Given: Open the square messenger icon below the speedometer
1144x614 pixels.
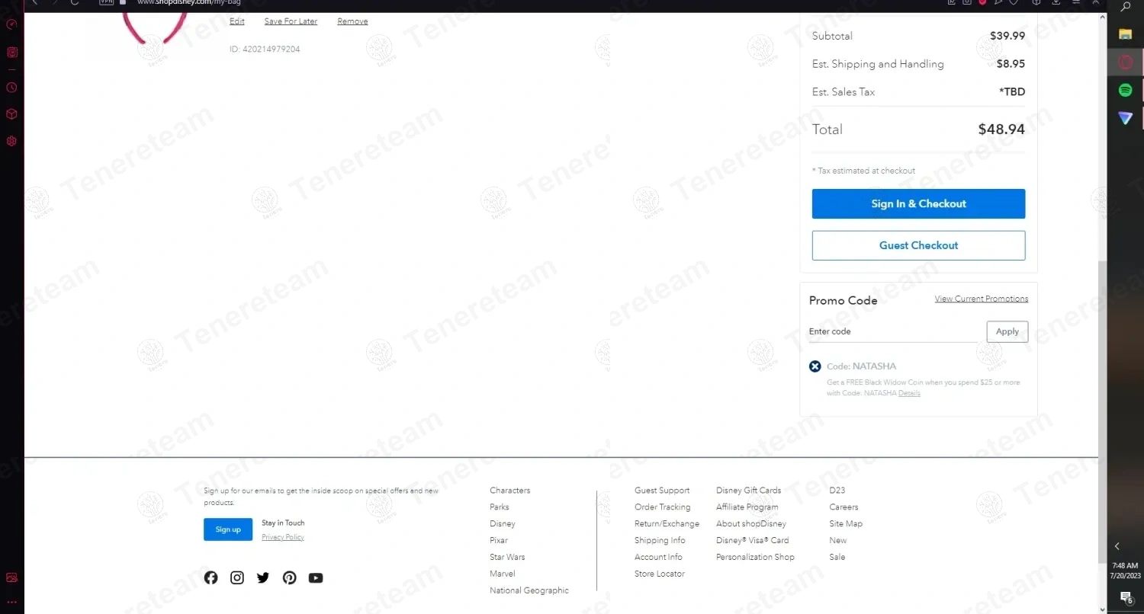Looking at the screenshot, I should (x=11, y=53).
